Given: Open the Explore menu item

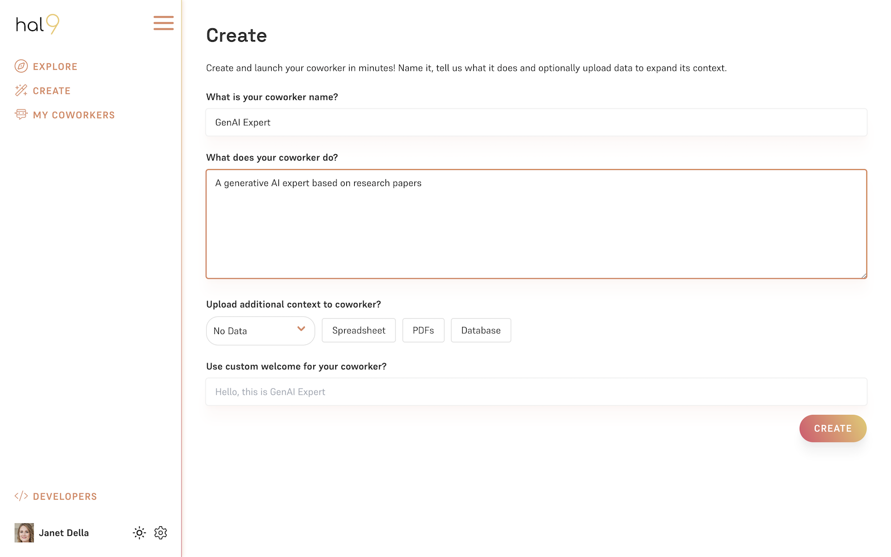Looking at the screenshot, I should pyautogui.click(x=55, y=67).
